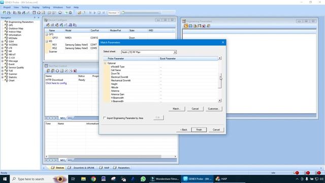Click the Match... button
Screen dimensions: 325x183
(x=176, y=109)
